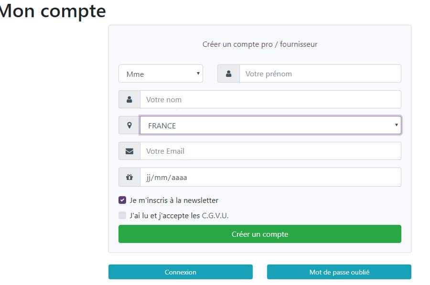Click the Connexion button

(x=181, y=272)
